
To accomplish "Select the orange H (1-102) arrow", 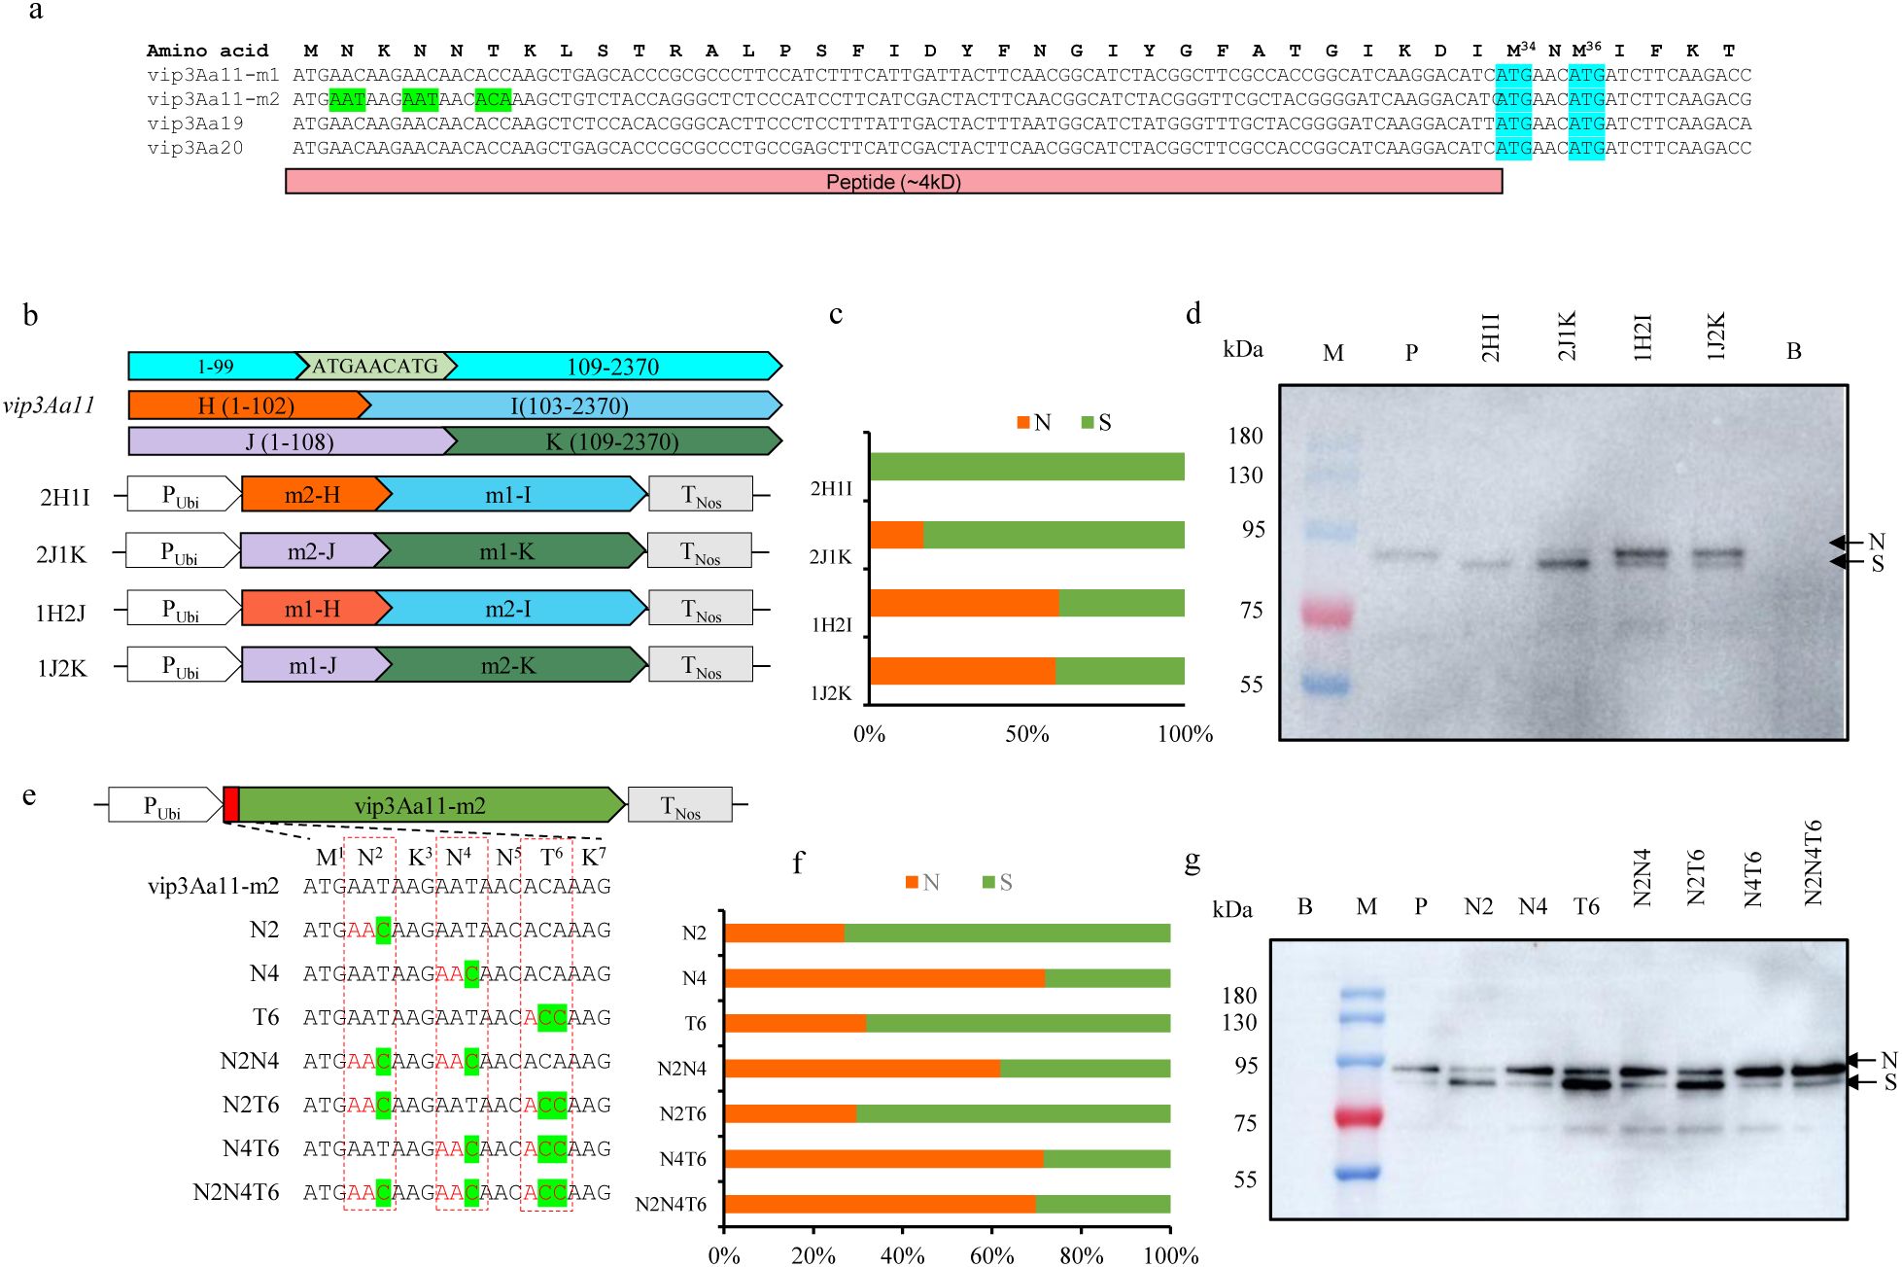I will pos(247,405).
